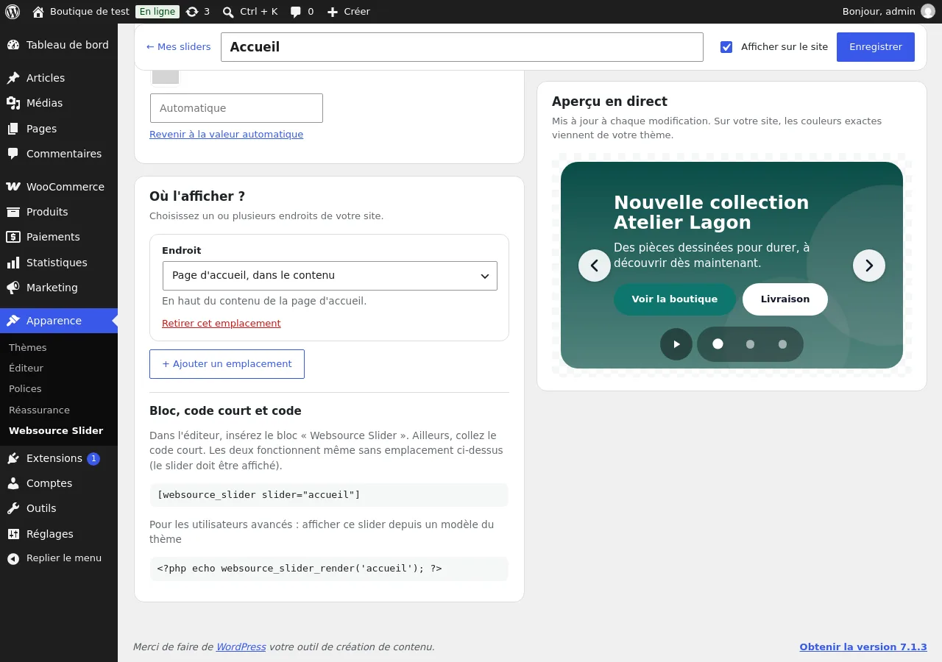Open the Réassurance submenu item
Viewport: 942px width, 662px height.
pos(39,410)
